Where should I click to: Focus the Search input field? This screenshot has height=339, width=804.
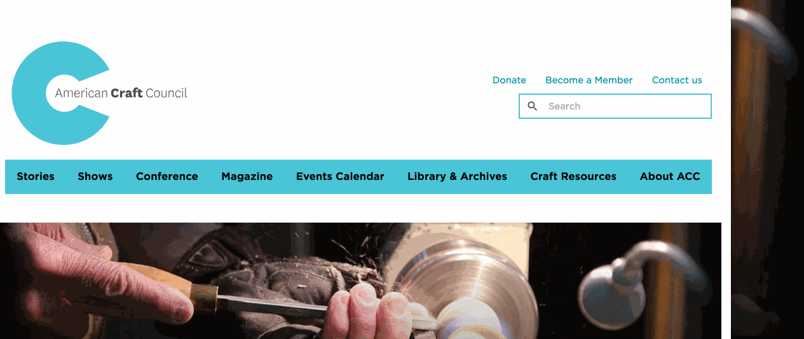615,106
